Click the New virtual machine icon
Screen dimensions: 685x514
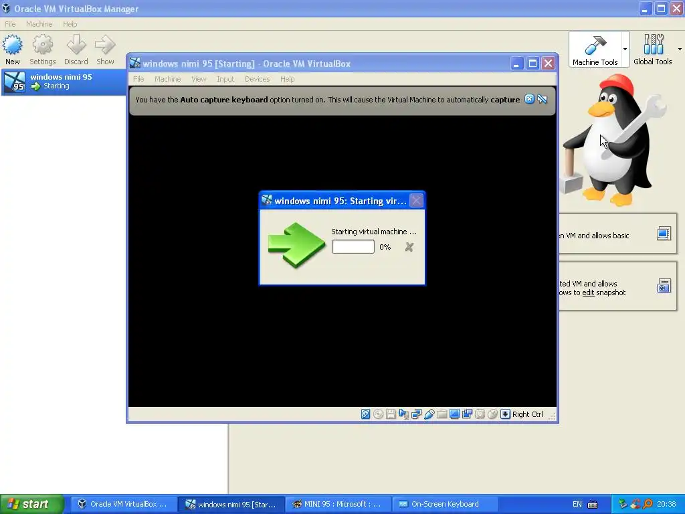12,45
